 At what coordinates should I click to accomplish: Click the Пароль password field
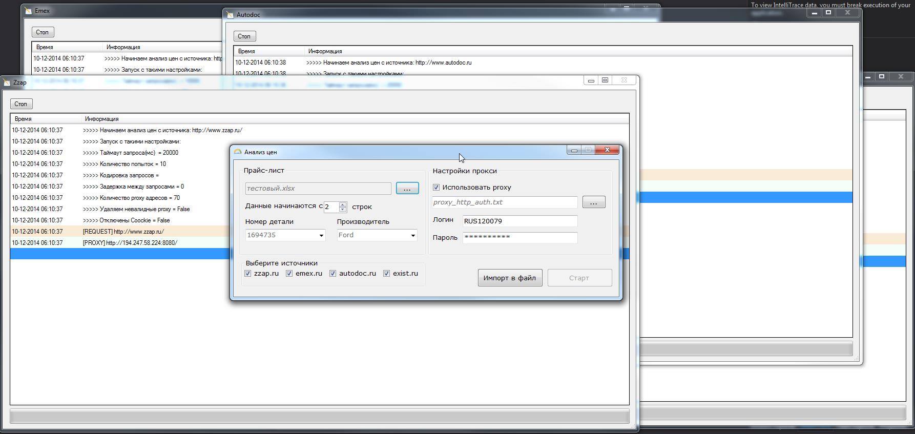point(520,237)
